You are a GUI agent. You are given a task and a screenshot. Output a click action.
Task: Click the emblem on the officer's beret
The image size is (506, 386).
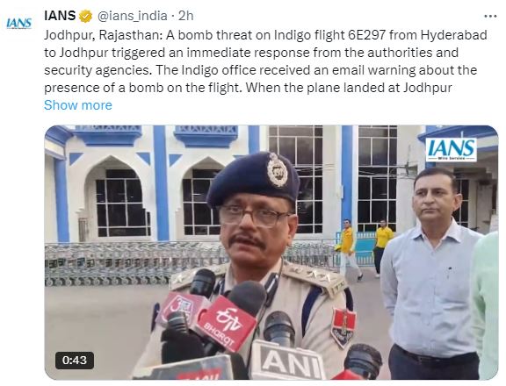(x=278, y=170)
